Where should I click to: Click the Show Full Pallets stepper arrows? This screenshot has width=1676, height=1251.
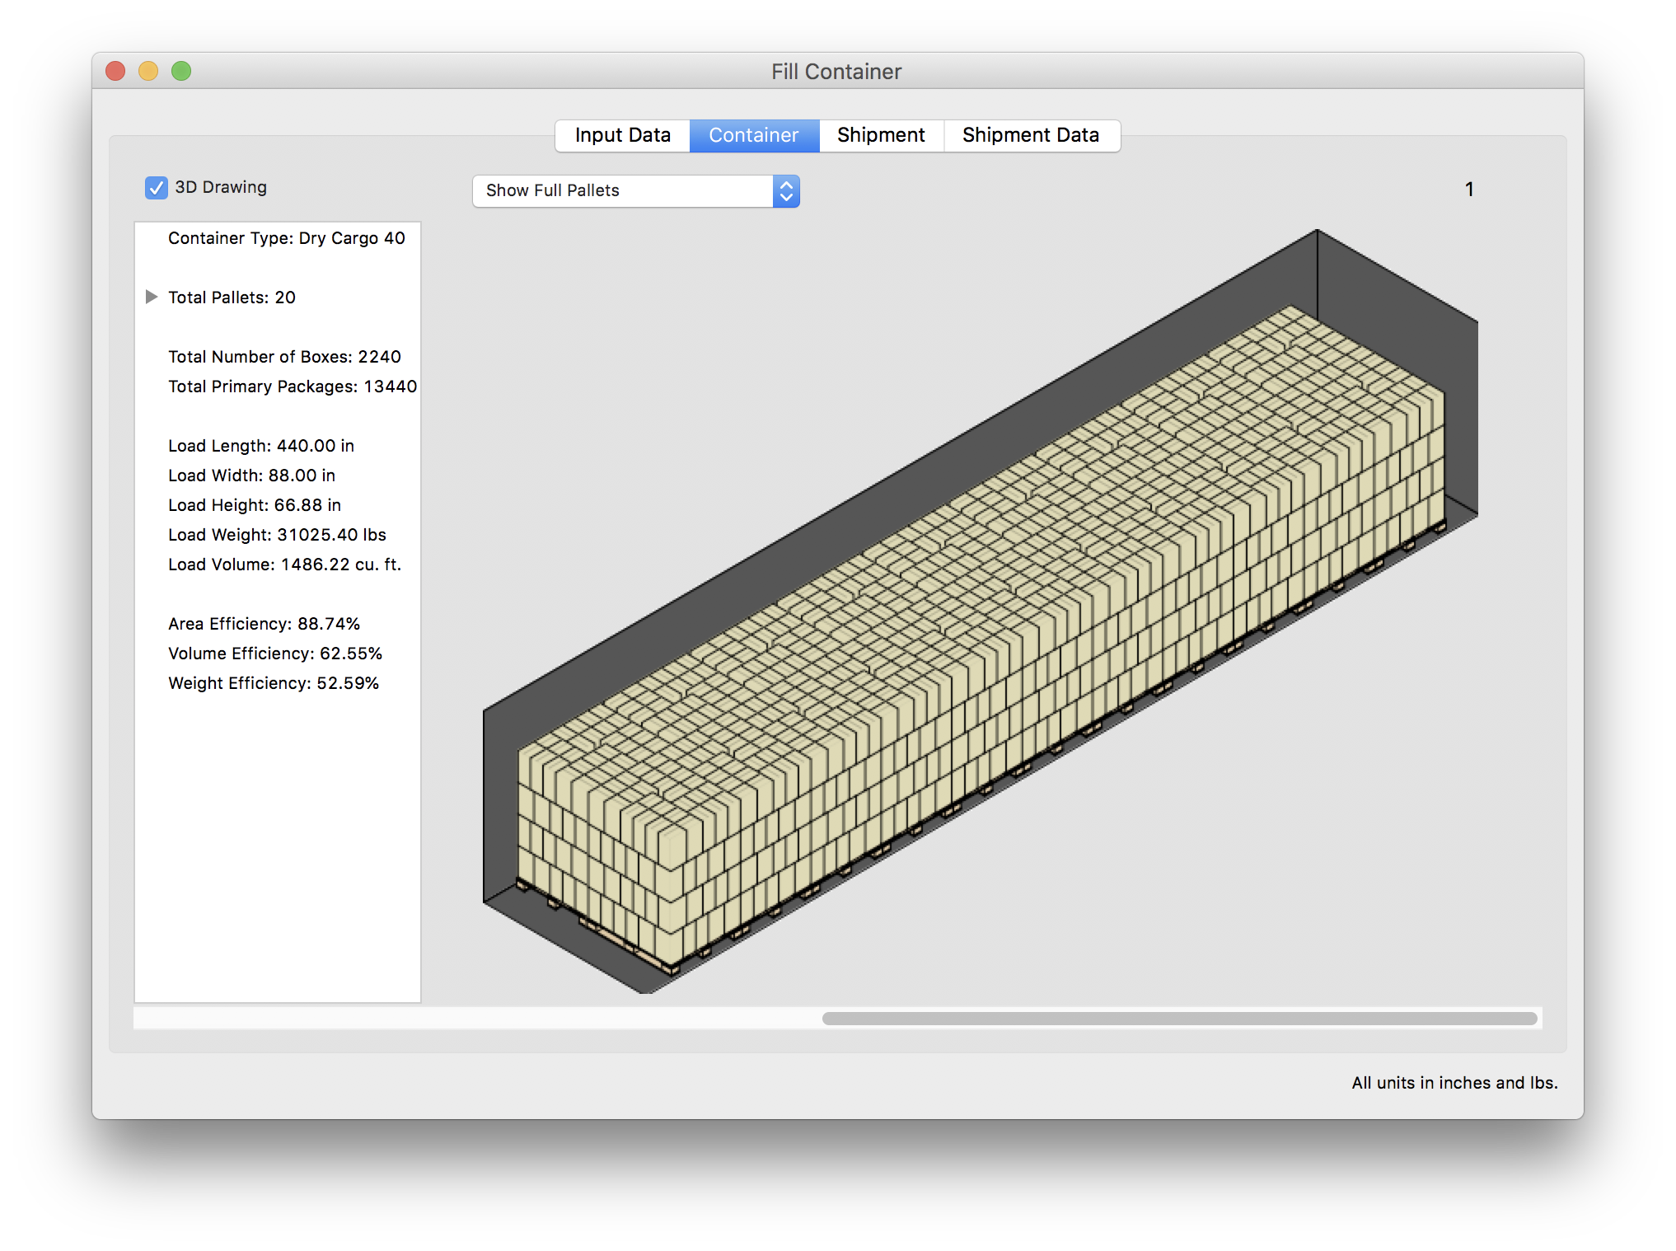pyautogui.click(x=786, y=191)
